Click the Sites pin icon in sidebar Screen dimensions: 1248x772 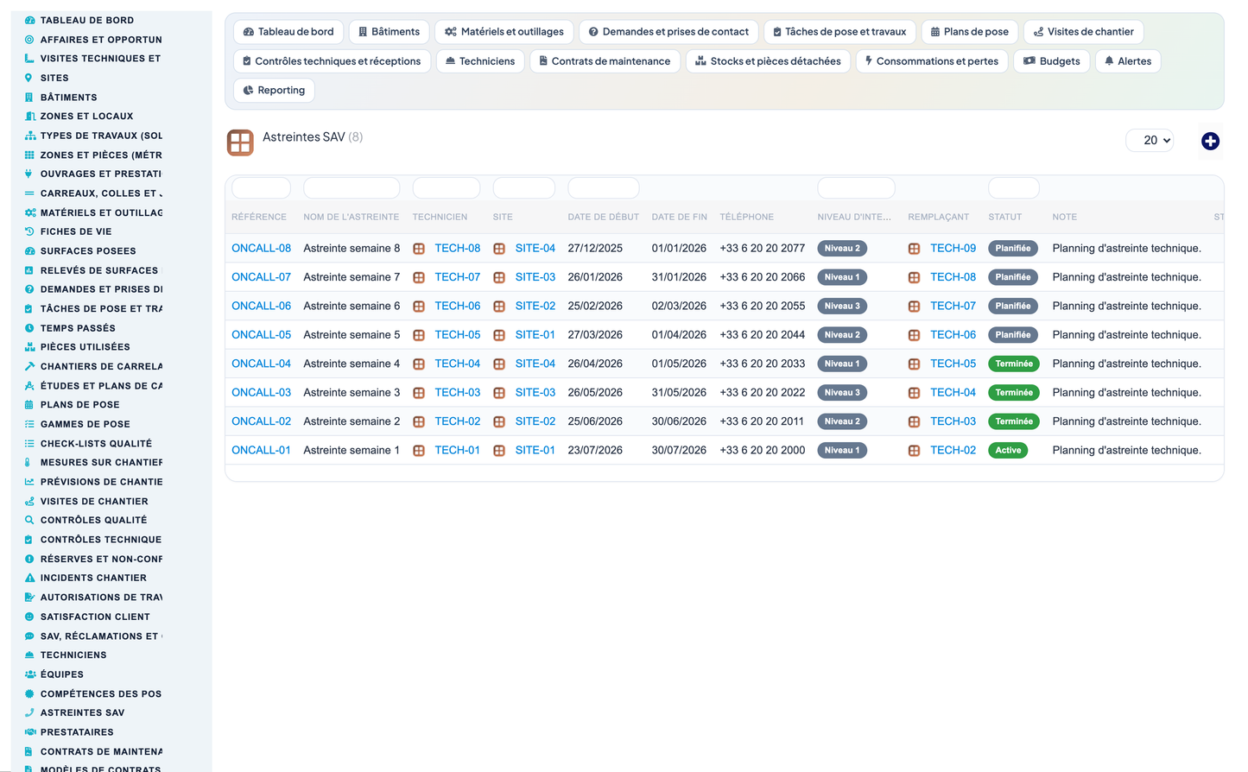point(29,78)
